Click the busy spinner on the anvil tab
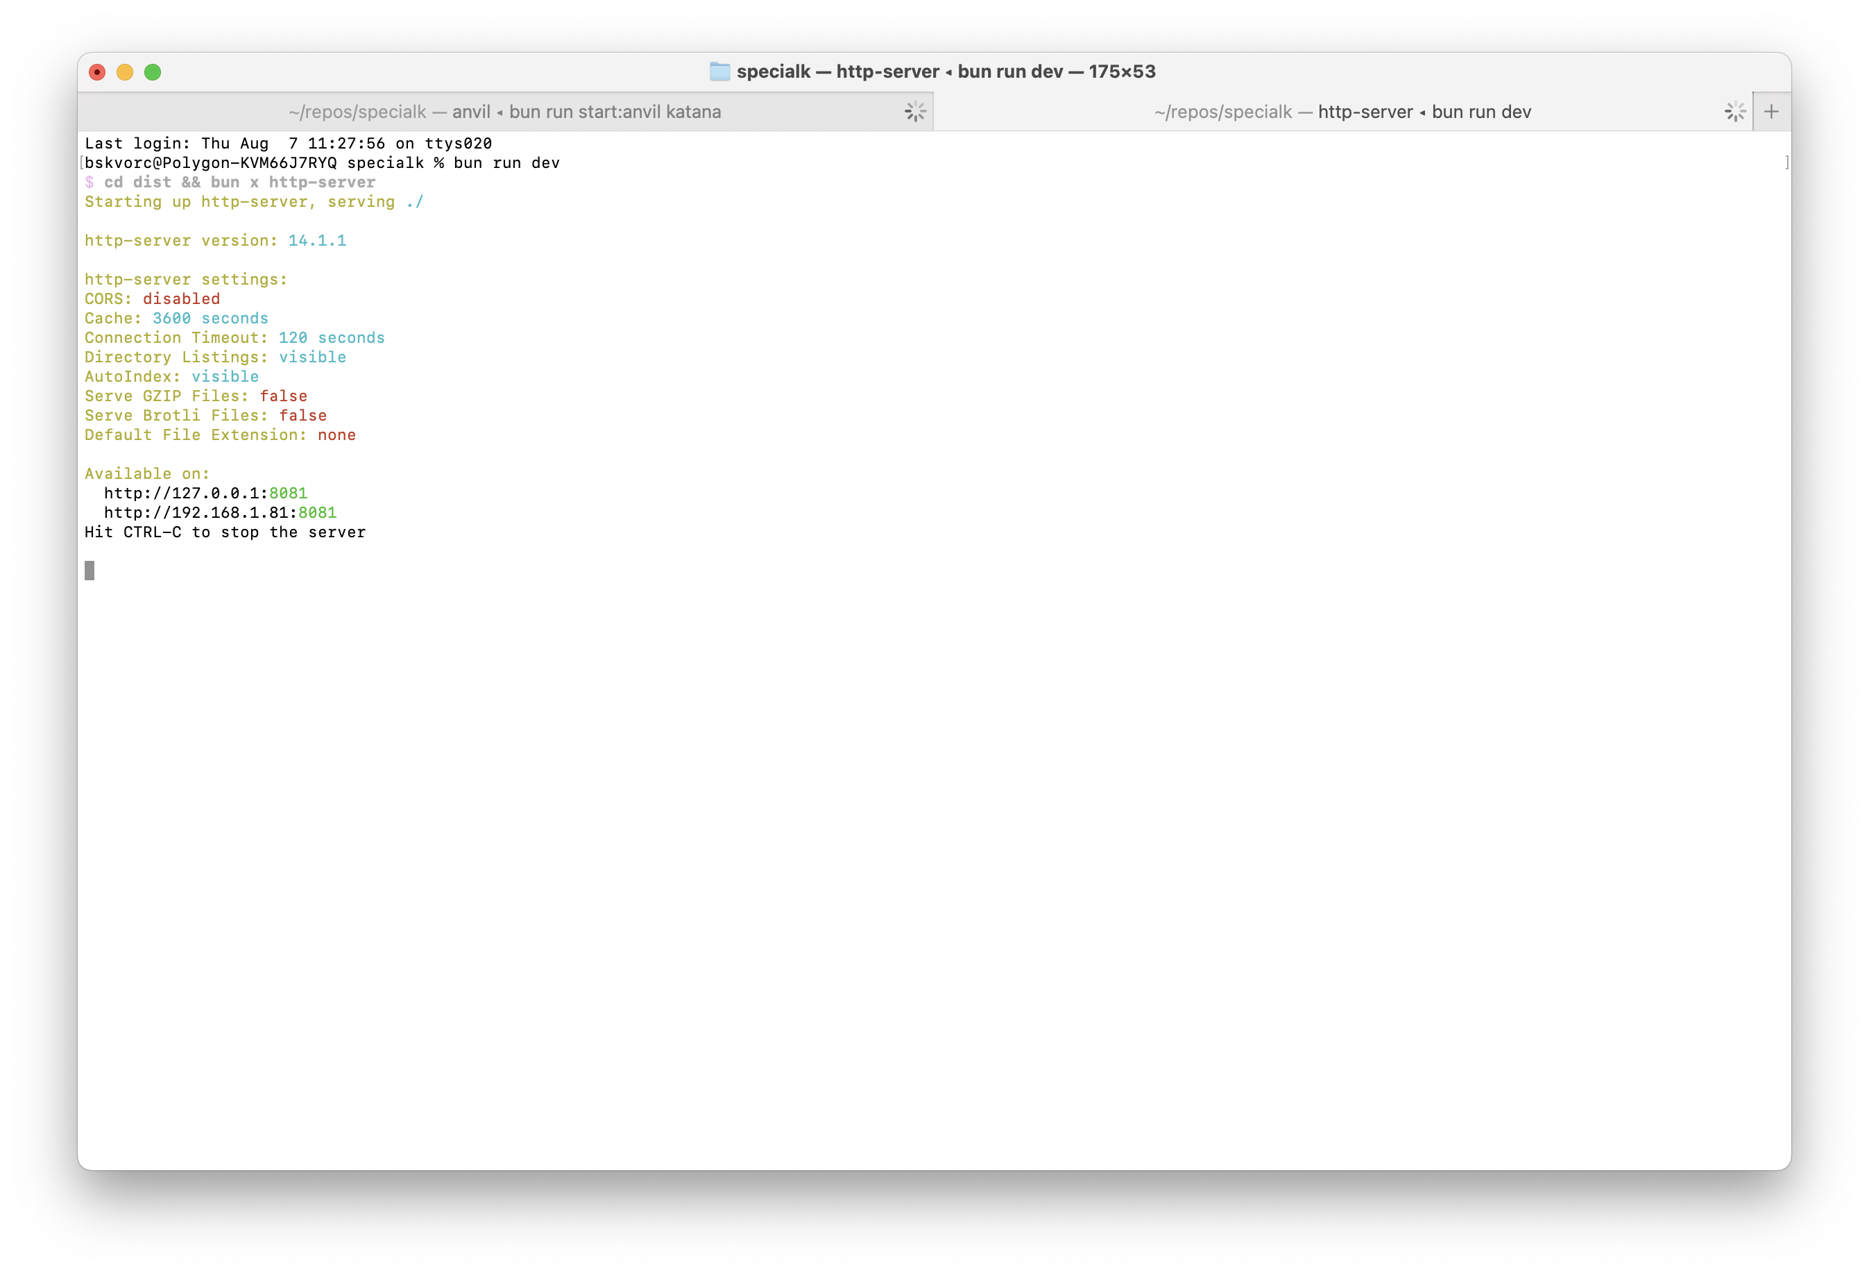Viewport: 1869px width, 1273px height. click(915, 112)
